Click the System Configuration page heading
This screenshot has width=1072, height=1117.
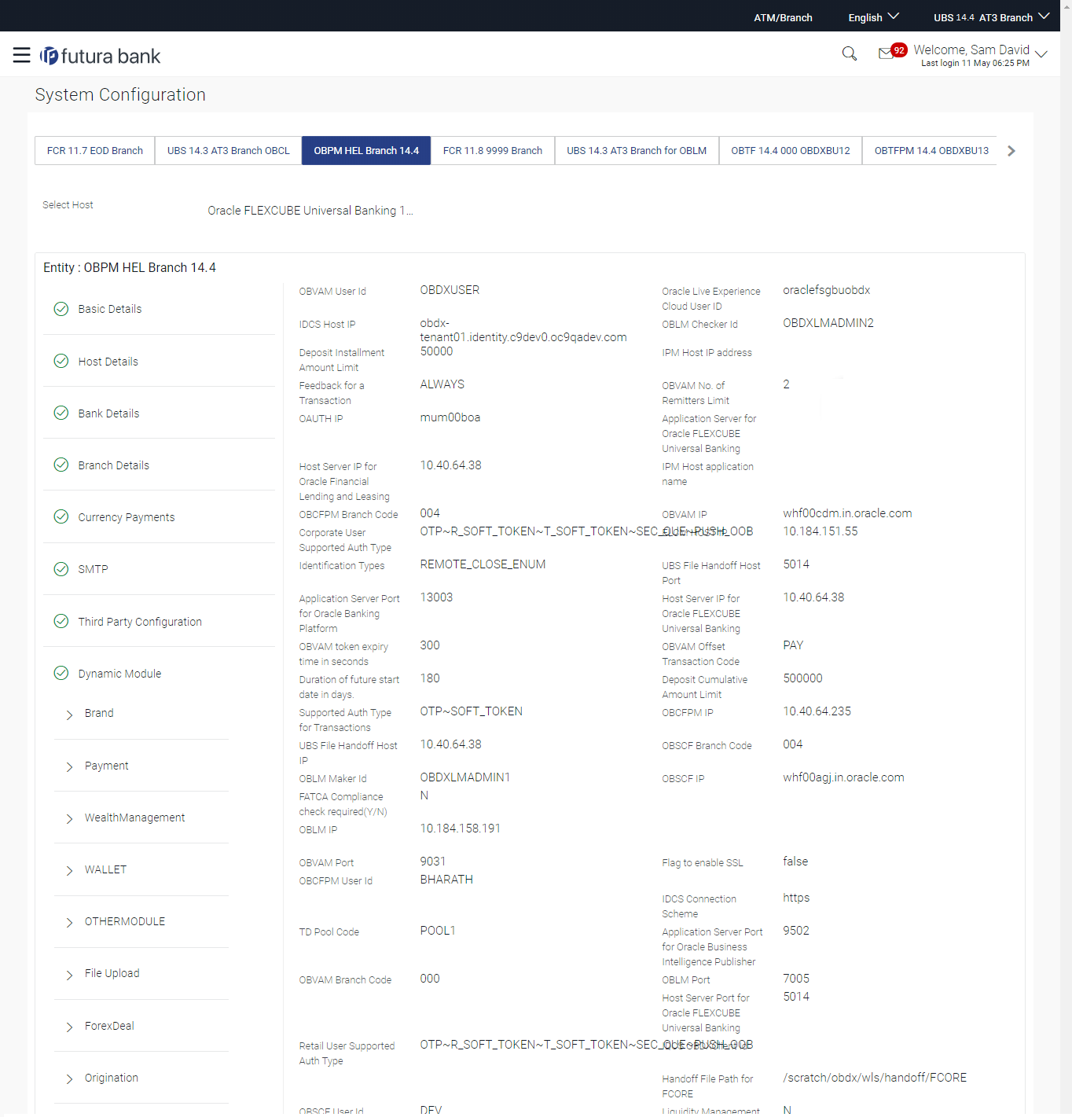(x=120, y=94)
